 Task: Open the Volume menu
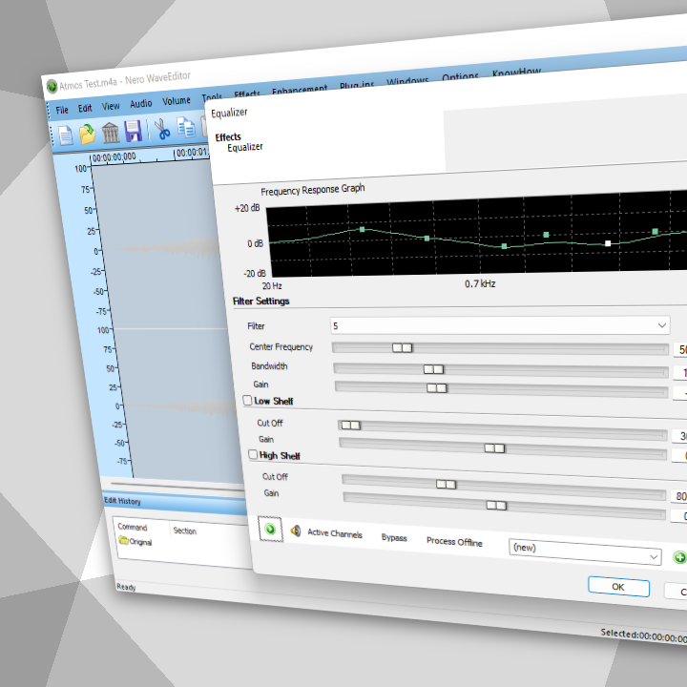tap(176, 101)
